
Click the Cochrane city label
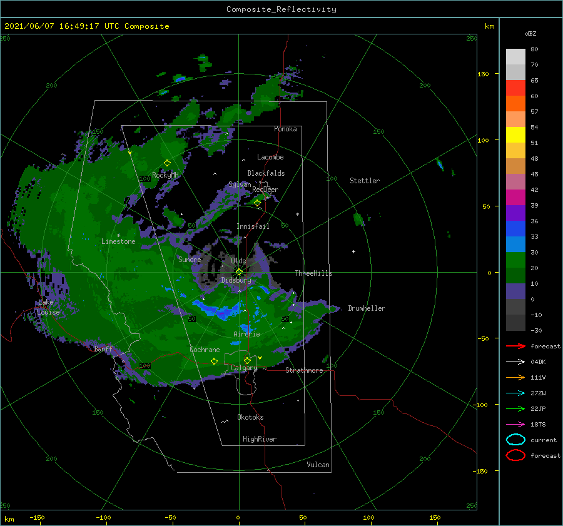pos(205,350)
